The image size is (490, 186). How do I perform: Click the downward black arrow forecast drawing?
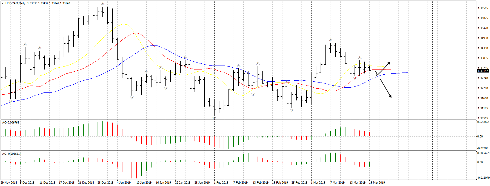(x=386, y=88)
